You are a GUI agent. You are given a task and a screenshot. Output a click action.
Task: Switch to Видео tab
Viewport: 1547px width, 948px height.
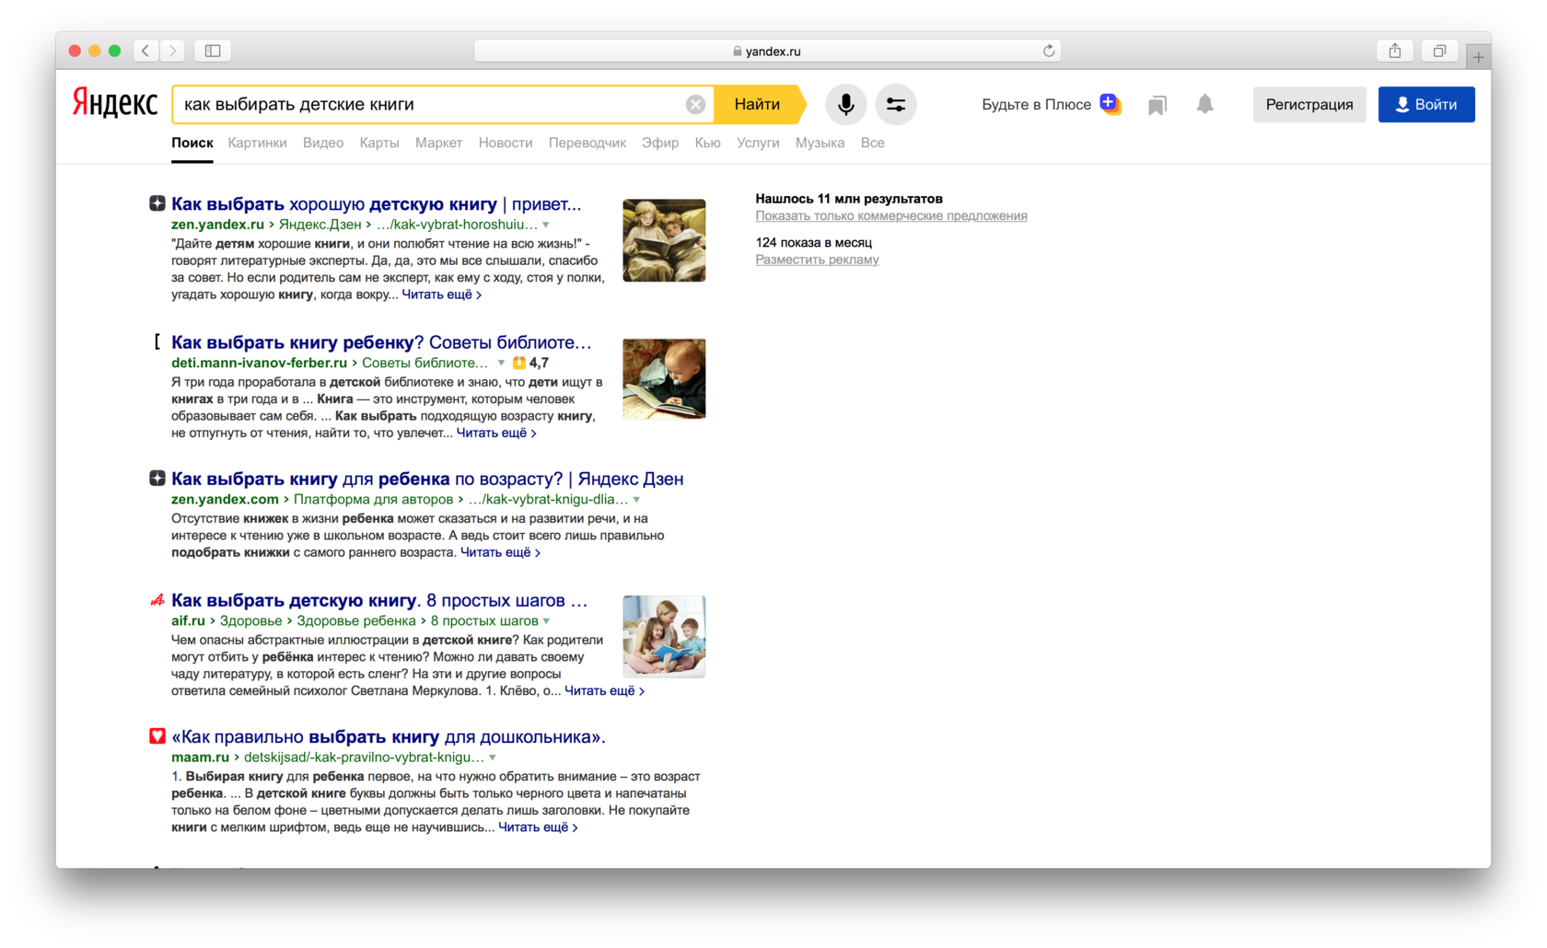tap(323, 143)
